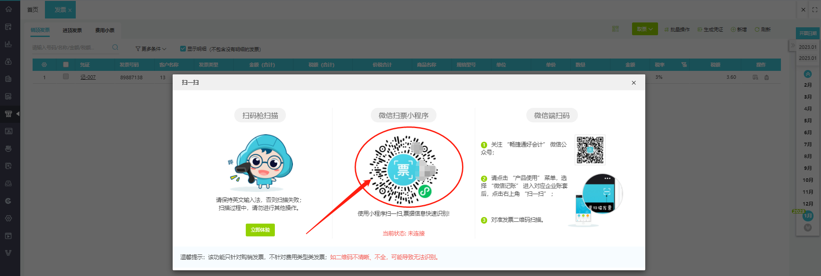Viewport: 821px width, 276px height.
Task: Click invoice number 89887138 cell
Action: [x=131, y=77]
